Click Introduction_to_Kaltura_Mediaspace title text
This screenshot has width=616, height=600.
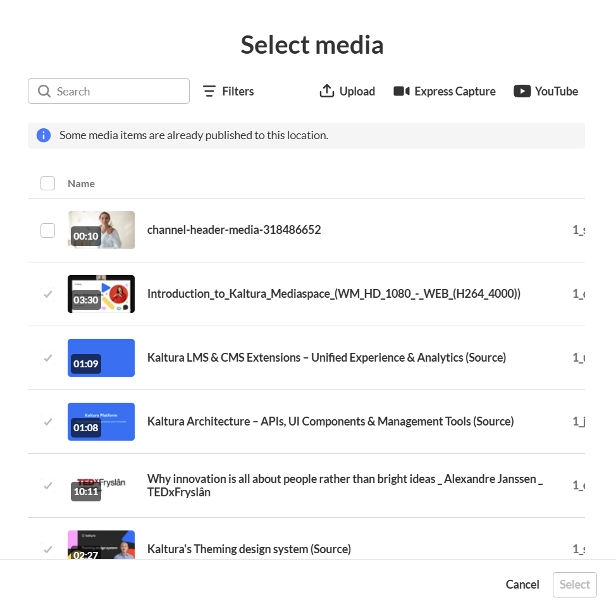[x=334, y=294]
